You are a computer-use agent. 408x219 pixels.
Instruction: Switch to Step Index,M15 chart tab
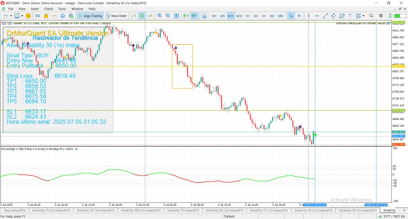point(14,210)
